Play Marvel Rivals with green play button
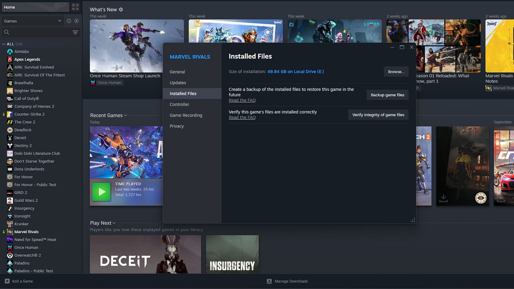The width and height of the screenshot is (514, 289). 101,192
